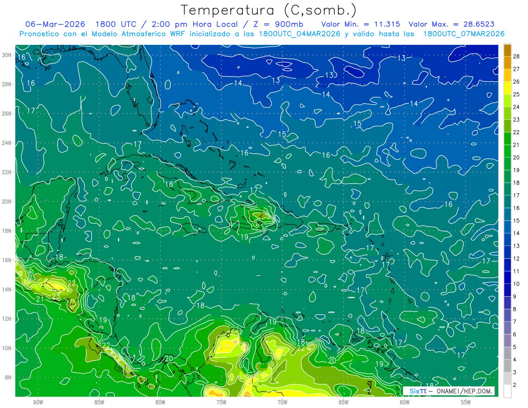Click the gray swatch between 3 and 4 in the legend
The image size is (528, 408).
point(507,366)
